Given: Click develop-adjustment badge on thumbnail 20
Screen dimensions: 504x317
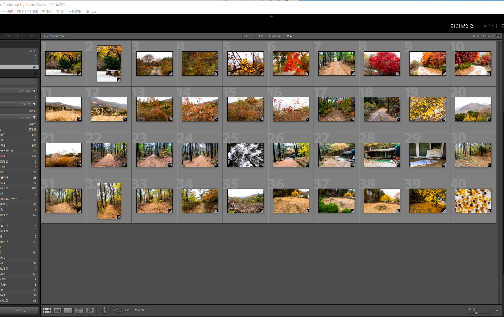Looking at the screenshot, I should (x=489, y=119).
